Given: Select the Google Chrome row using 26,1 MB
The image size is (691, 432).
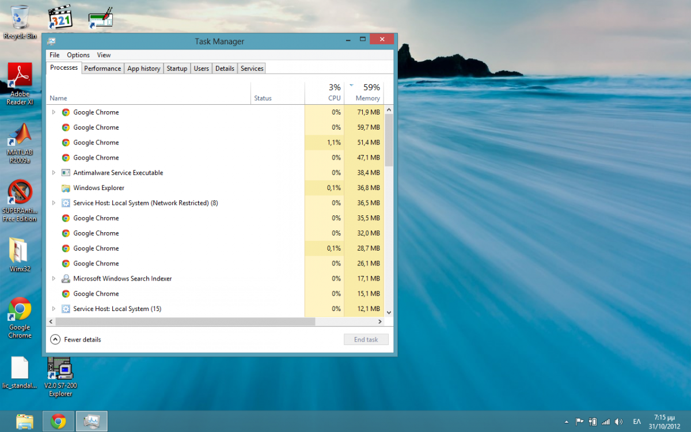Looking at the screenshot, I should 215,263.
